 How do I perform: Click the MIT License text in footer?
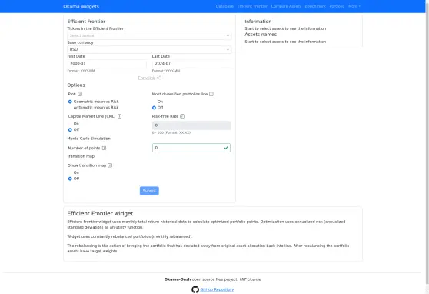point(251,279)
